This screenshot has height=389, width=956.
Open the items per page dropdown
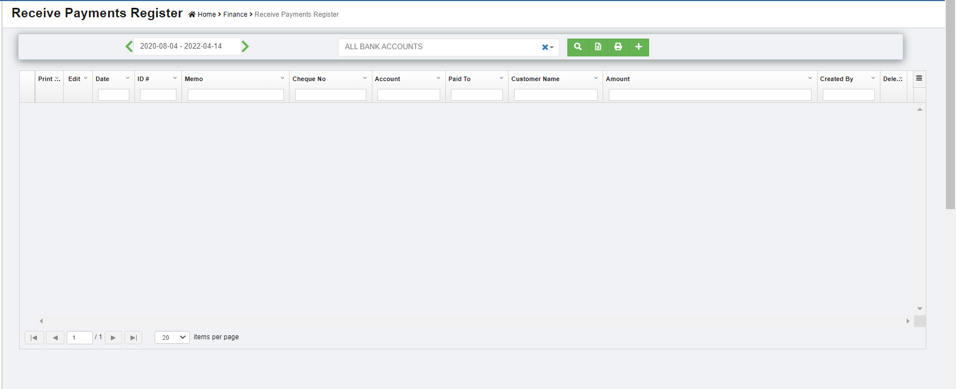pyautogui.click(x=172, y=338)
